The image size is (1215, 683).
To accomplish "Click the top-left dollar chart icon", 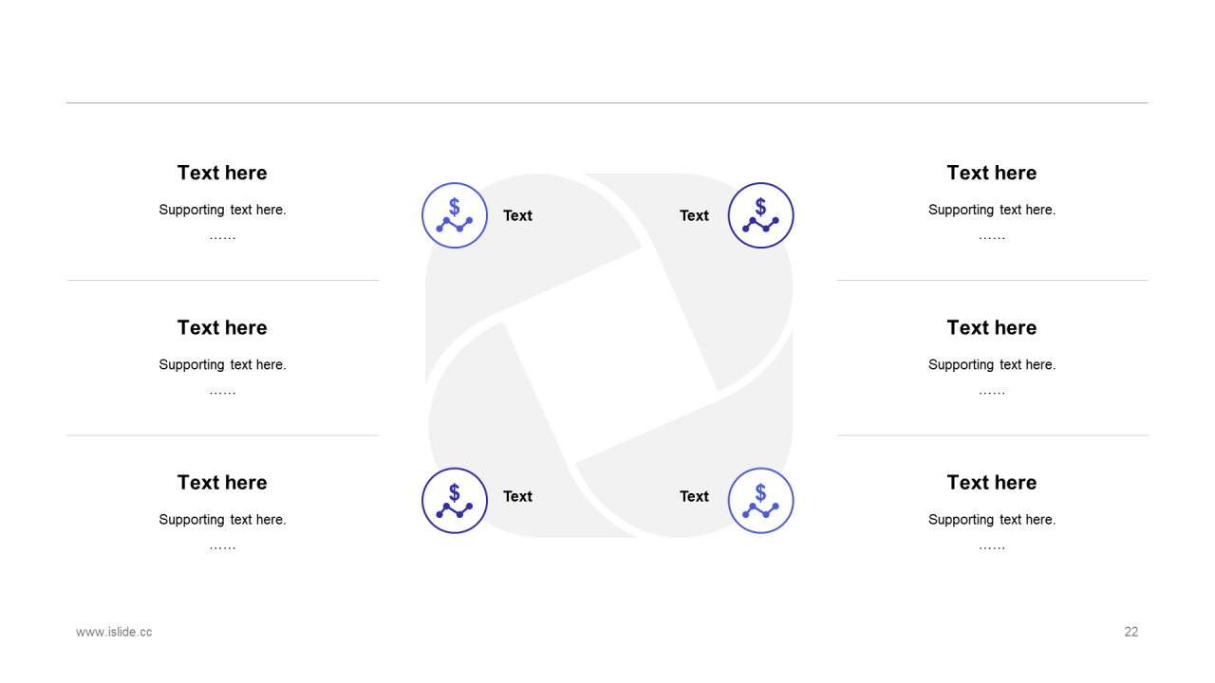I will 455,215.
